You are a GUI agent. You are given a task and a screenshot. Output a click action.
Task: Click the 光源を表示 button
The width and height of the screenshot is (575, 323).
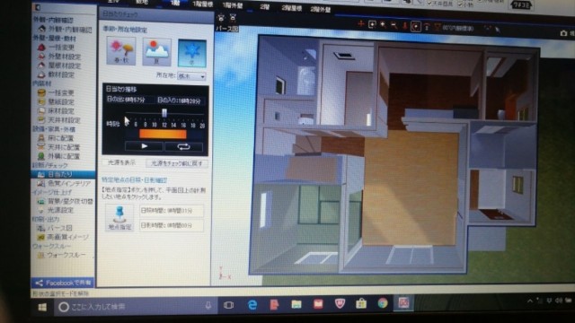[121, 162]
